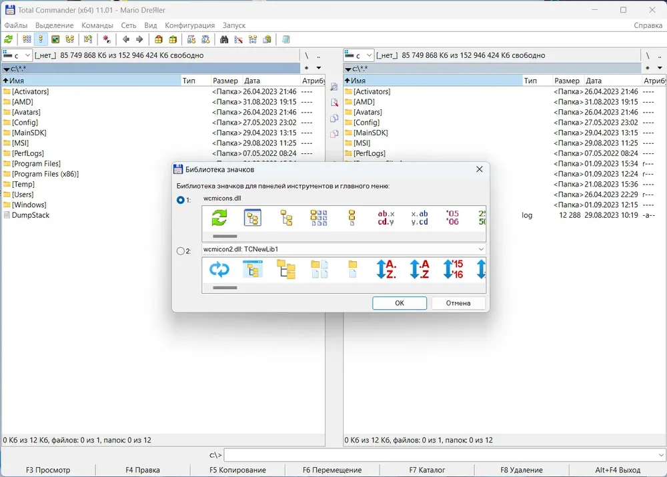Viewport: 667px width, 477px height.
Task: Select the '05 '06 date icon in library 1
Action: [453, 218]
